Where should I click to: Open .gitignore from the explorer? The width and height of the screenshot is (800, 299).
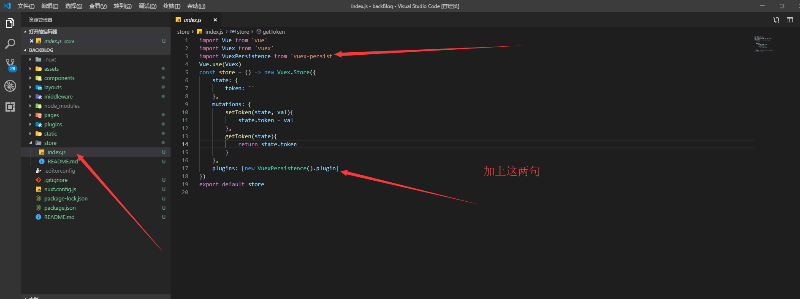(x=56, y=180)
